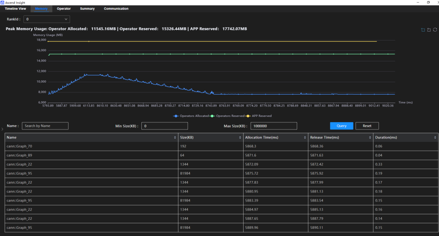Viewport: 439px width, 236px height.
Task: Sort by Duration(ms) column sort arrows
Action: (x=435, y=138)
